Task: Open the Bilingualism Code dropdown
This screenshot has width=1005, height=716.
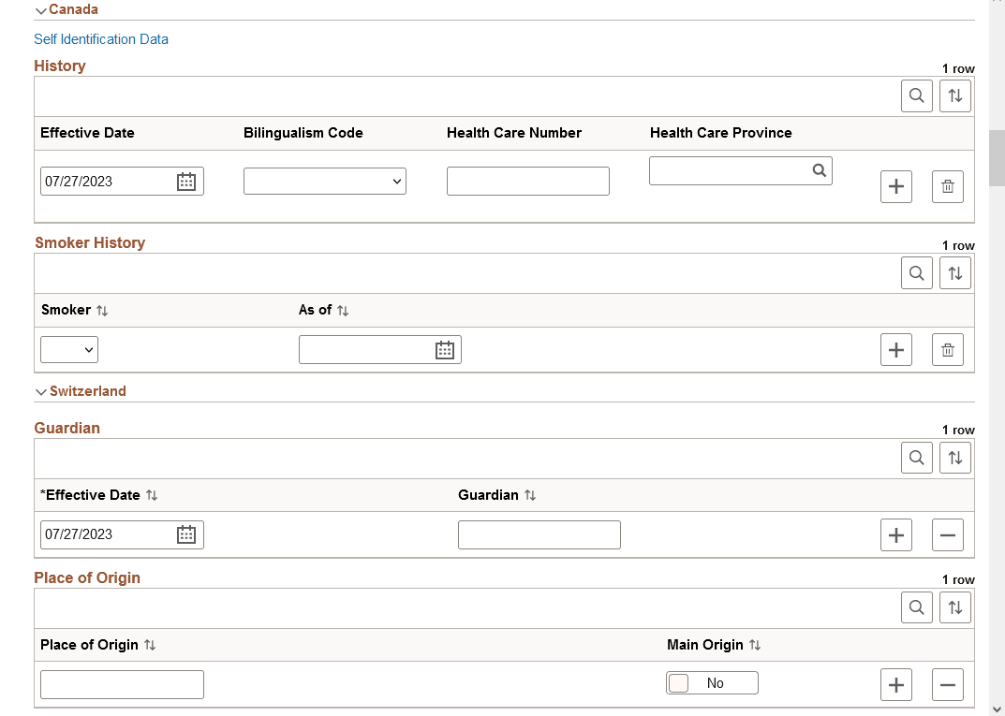Action: tap(324, 181)
